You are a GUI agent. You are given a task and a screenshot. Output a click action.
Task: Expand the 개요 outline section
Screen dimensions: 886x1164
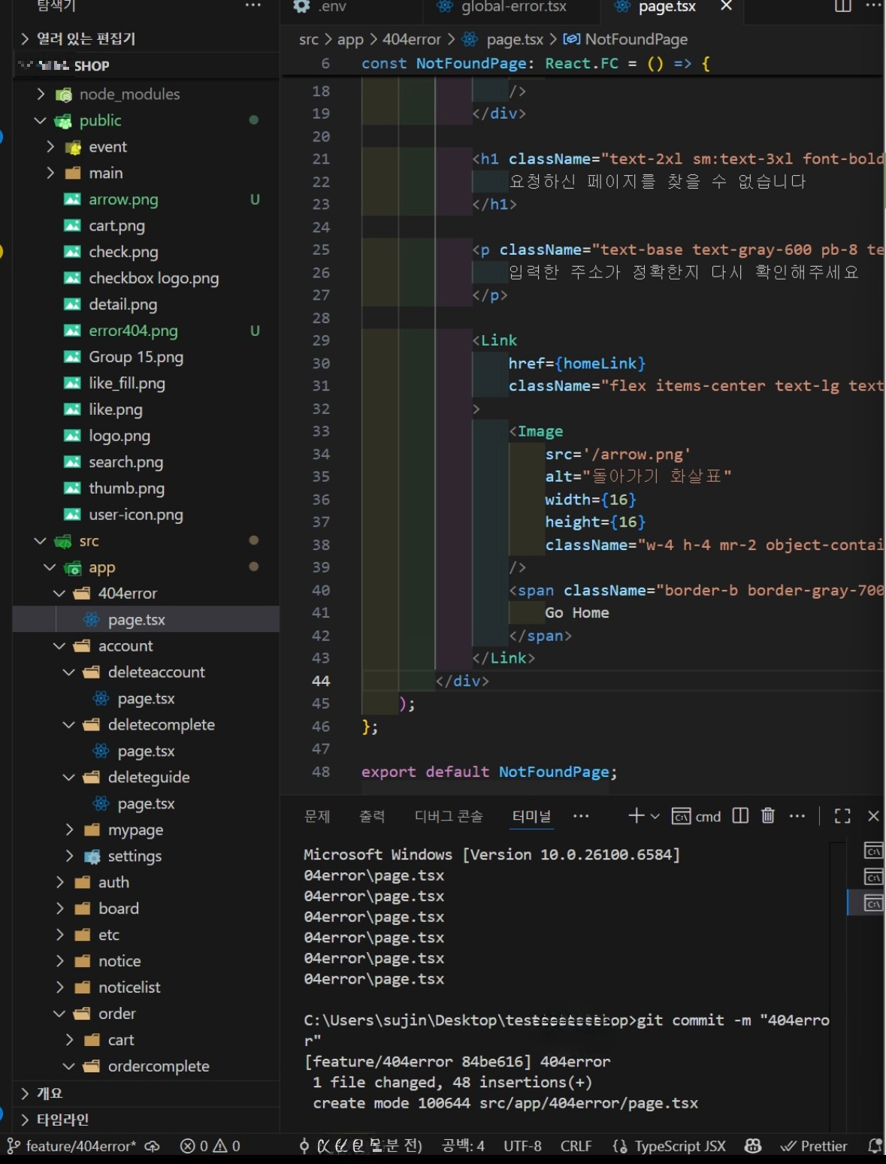(x=50, y=1093)
